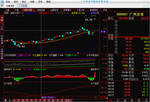Open the 系统 menu
This screenshot has height=102, width=150.
point(8,1)
